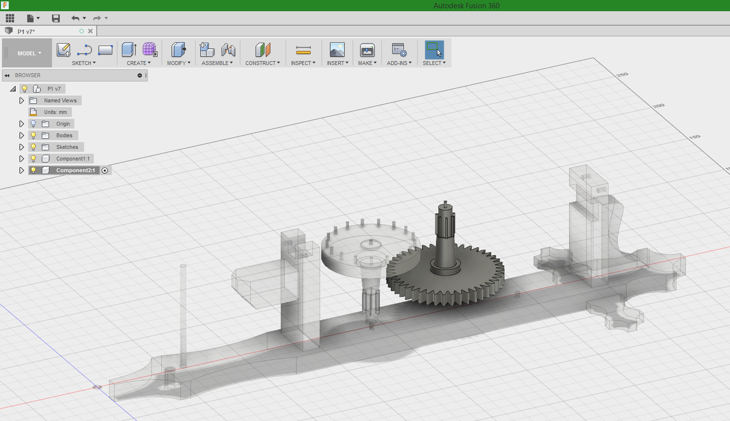Collapse the P1 v7 root tree node
Viewport: 730px width, 421px height.
pos(13,89)
